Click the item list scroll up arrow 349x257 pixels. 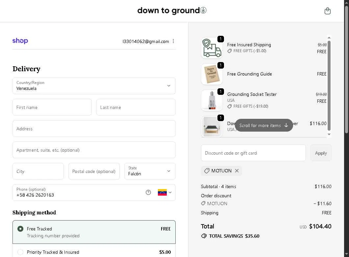point(329,38)
